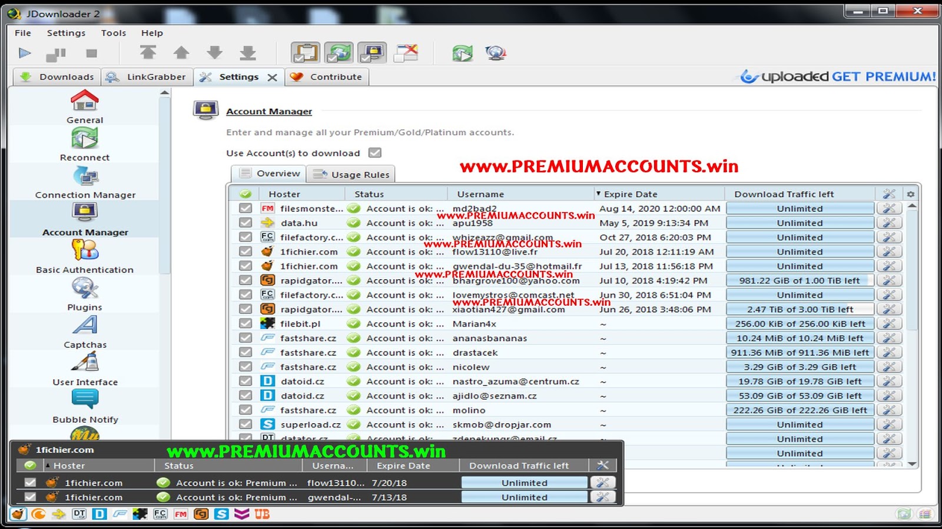
Task: Sort accounts by Expire Date column
Action: [x=659, y=194]
